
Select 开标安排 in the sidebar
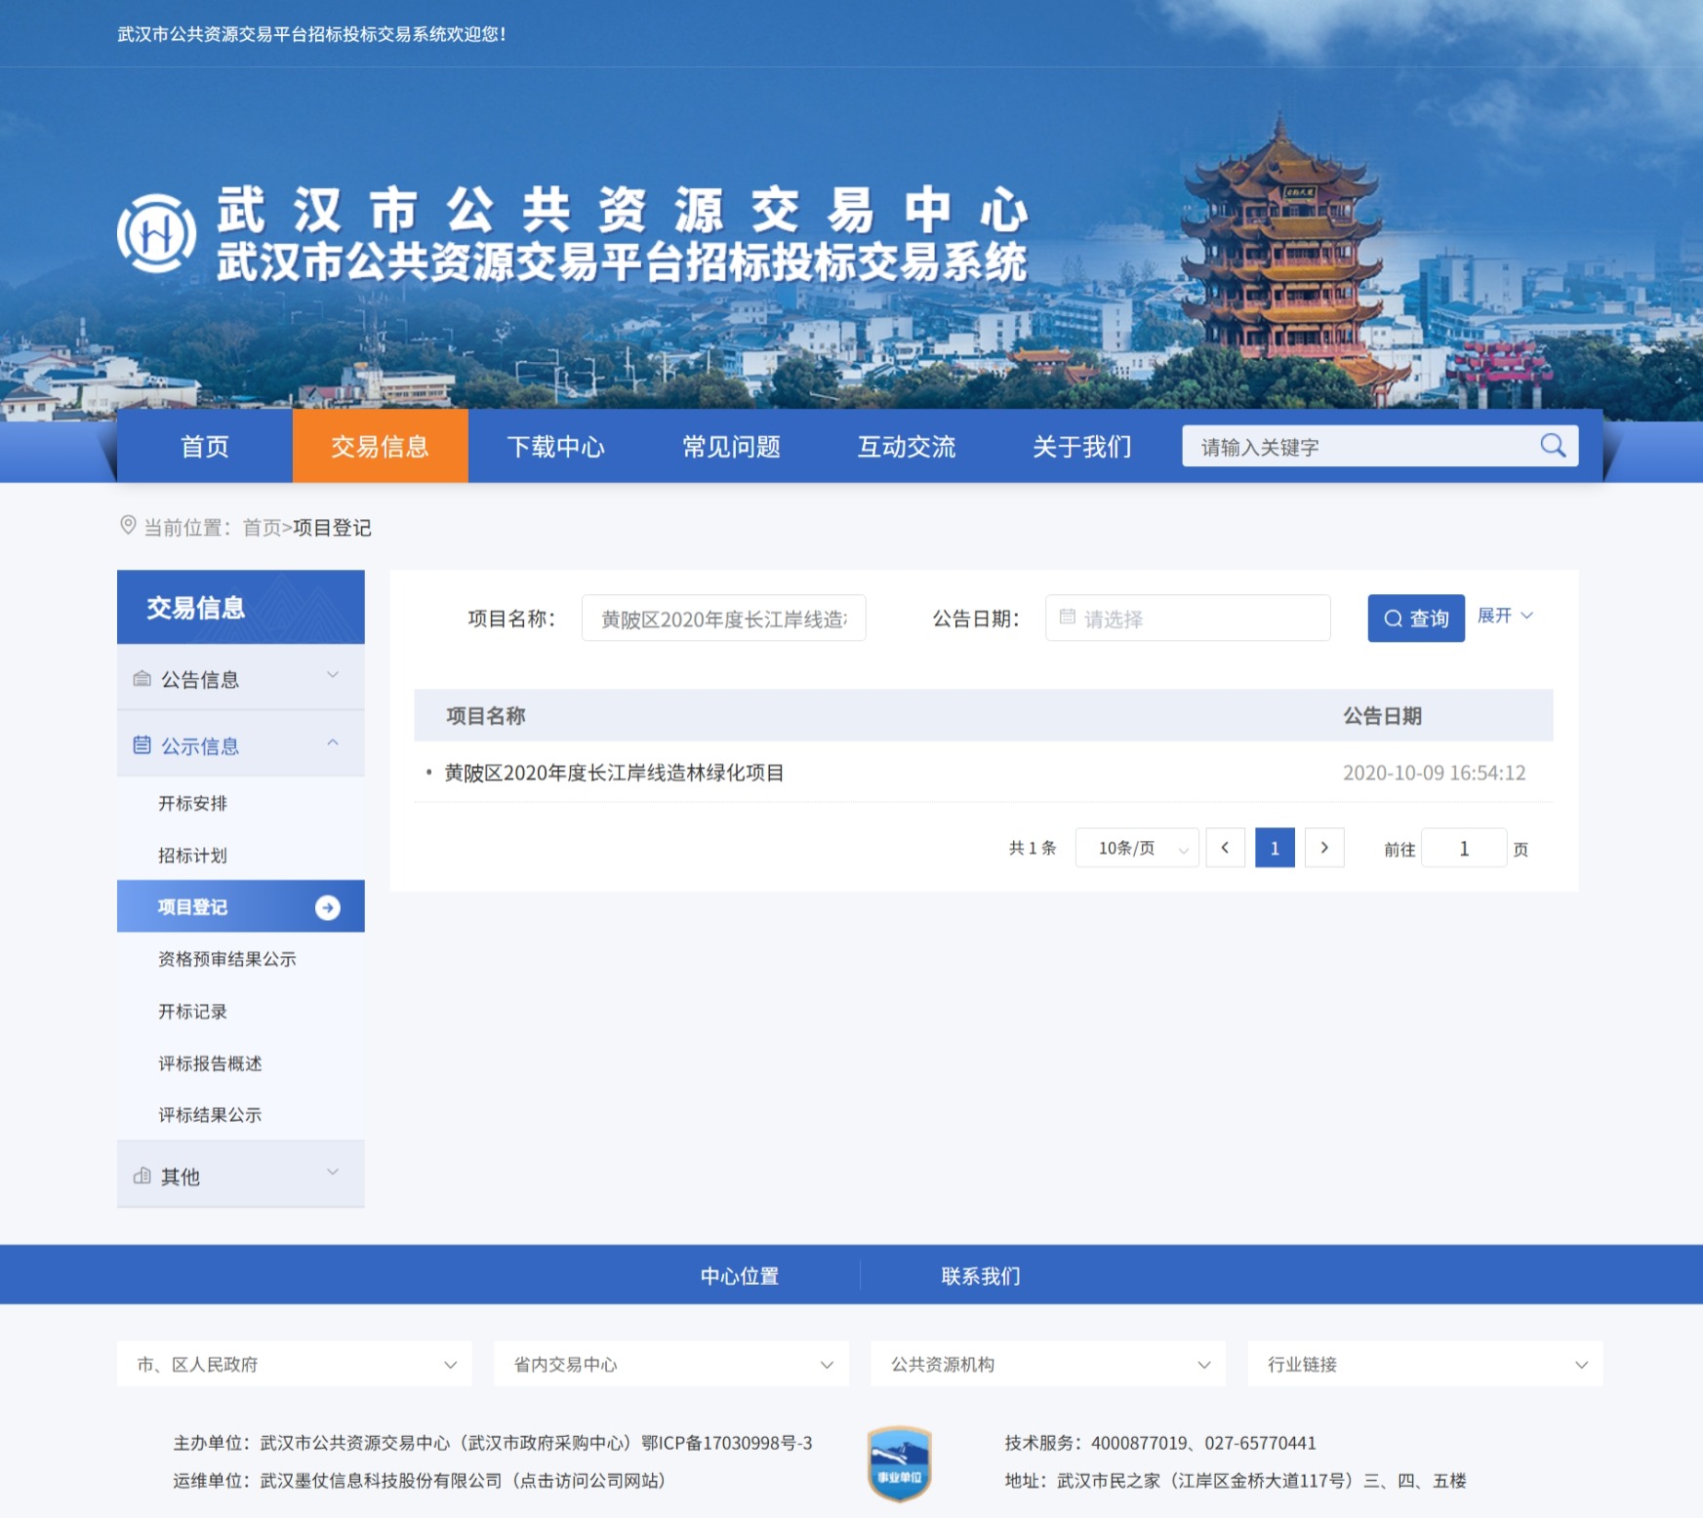192,803
